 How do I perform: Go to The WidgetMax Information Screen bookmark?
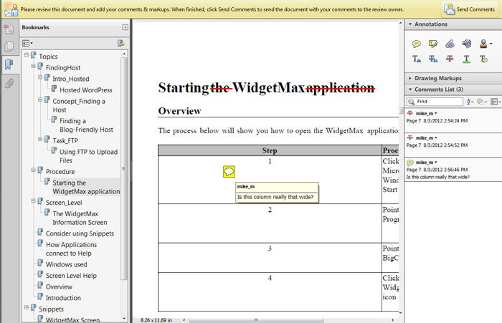pyautogui.click(x=80, y=218)
